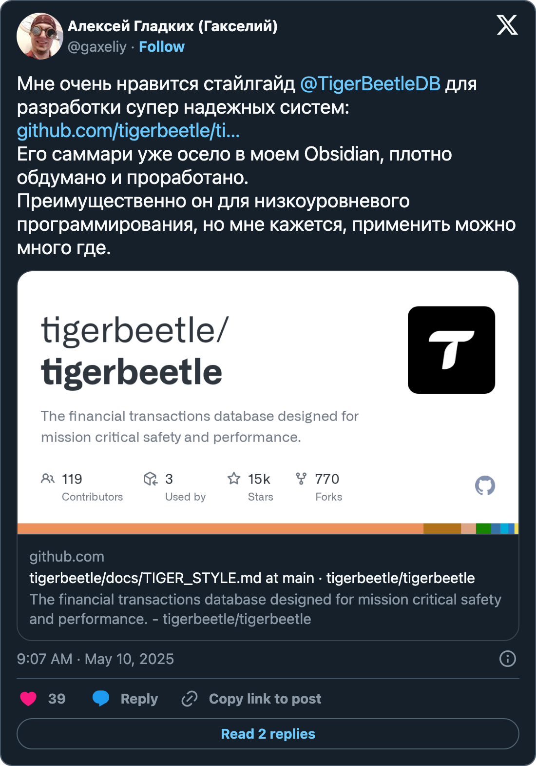This screenshot has height=766, width=536.
Task: Select the TigerBeetle T logo
Action: click(x=451, y=349)
